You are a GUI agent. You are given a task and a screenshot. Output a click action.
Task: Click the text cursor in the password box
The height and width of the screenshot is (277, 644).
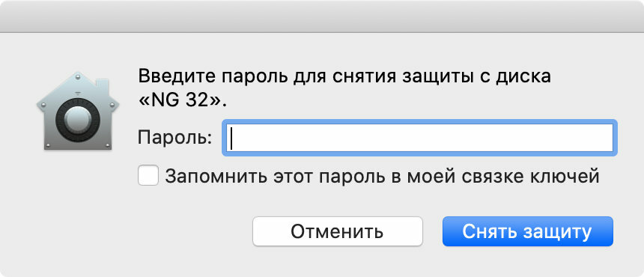[x=231, y=138]
